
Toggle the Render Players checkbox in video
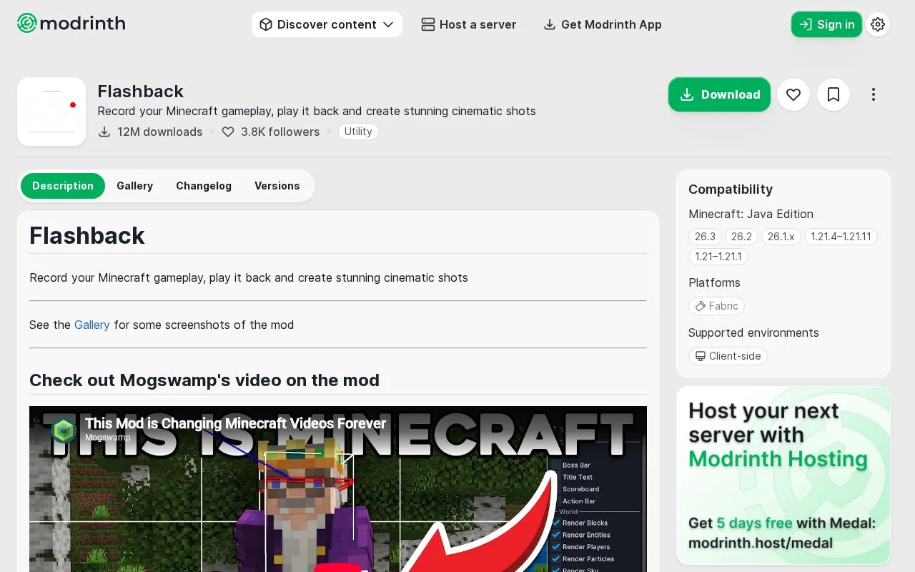click(x=556, y=547)
